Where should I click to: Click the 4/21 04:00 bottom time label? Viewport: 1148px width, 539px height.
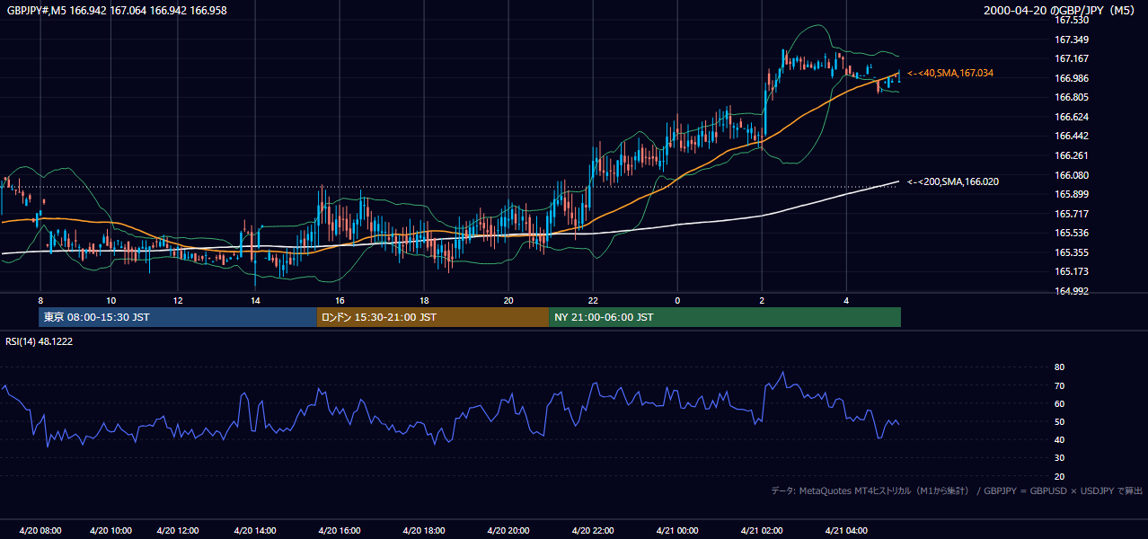point(845,530)
